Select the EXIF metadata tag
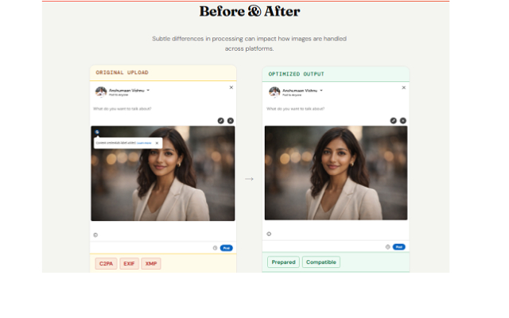Screen dimensions: 509x318 pos(129,263)
